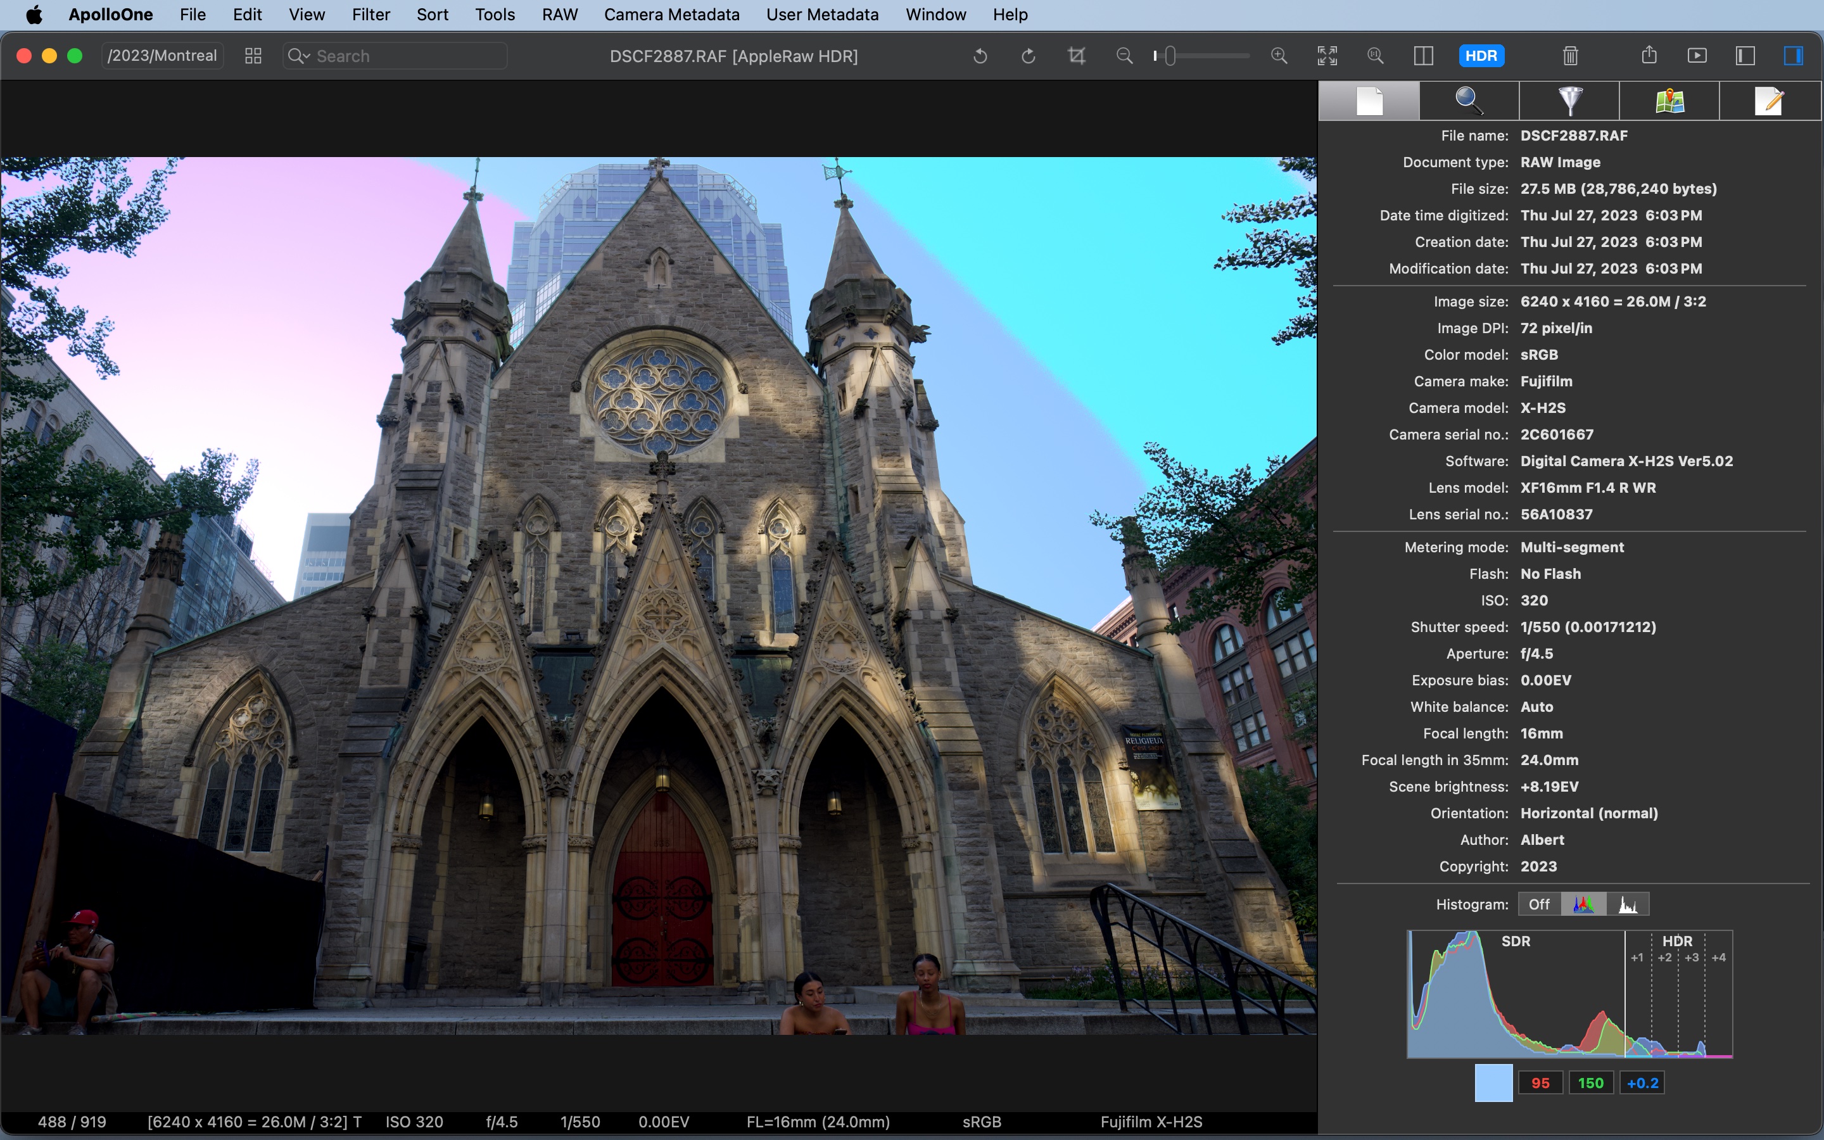Rotate image counterclockwise using the left rotate icon

click(x=980, y=56)
